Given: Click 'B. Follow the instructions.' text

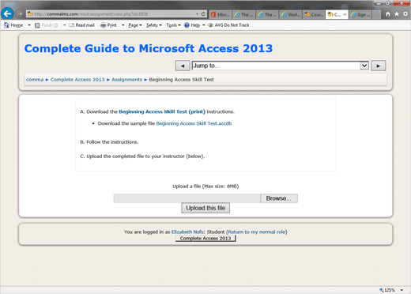Looking at the screenshot, I should click(109, 142).
